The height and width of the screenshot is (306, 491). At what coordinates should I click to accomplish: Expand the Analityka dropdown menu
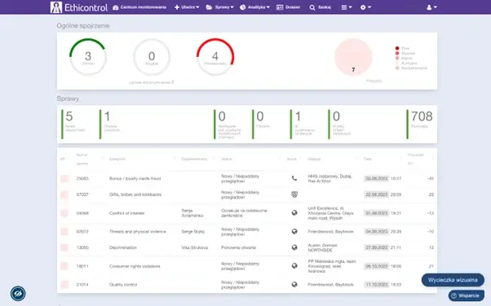[254, 7]
